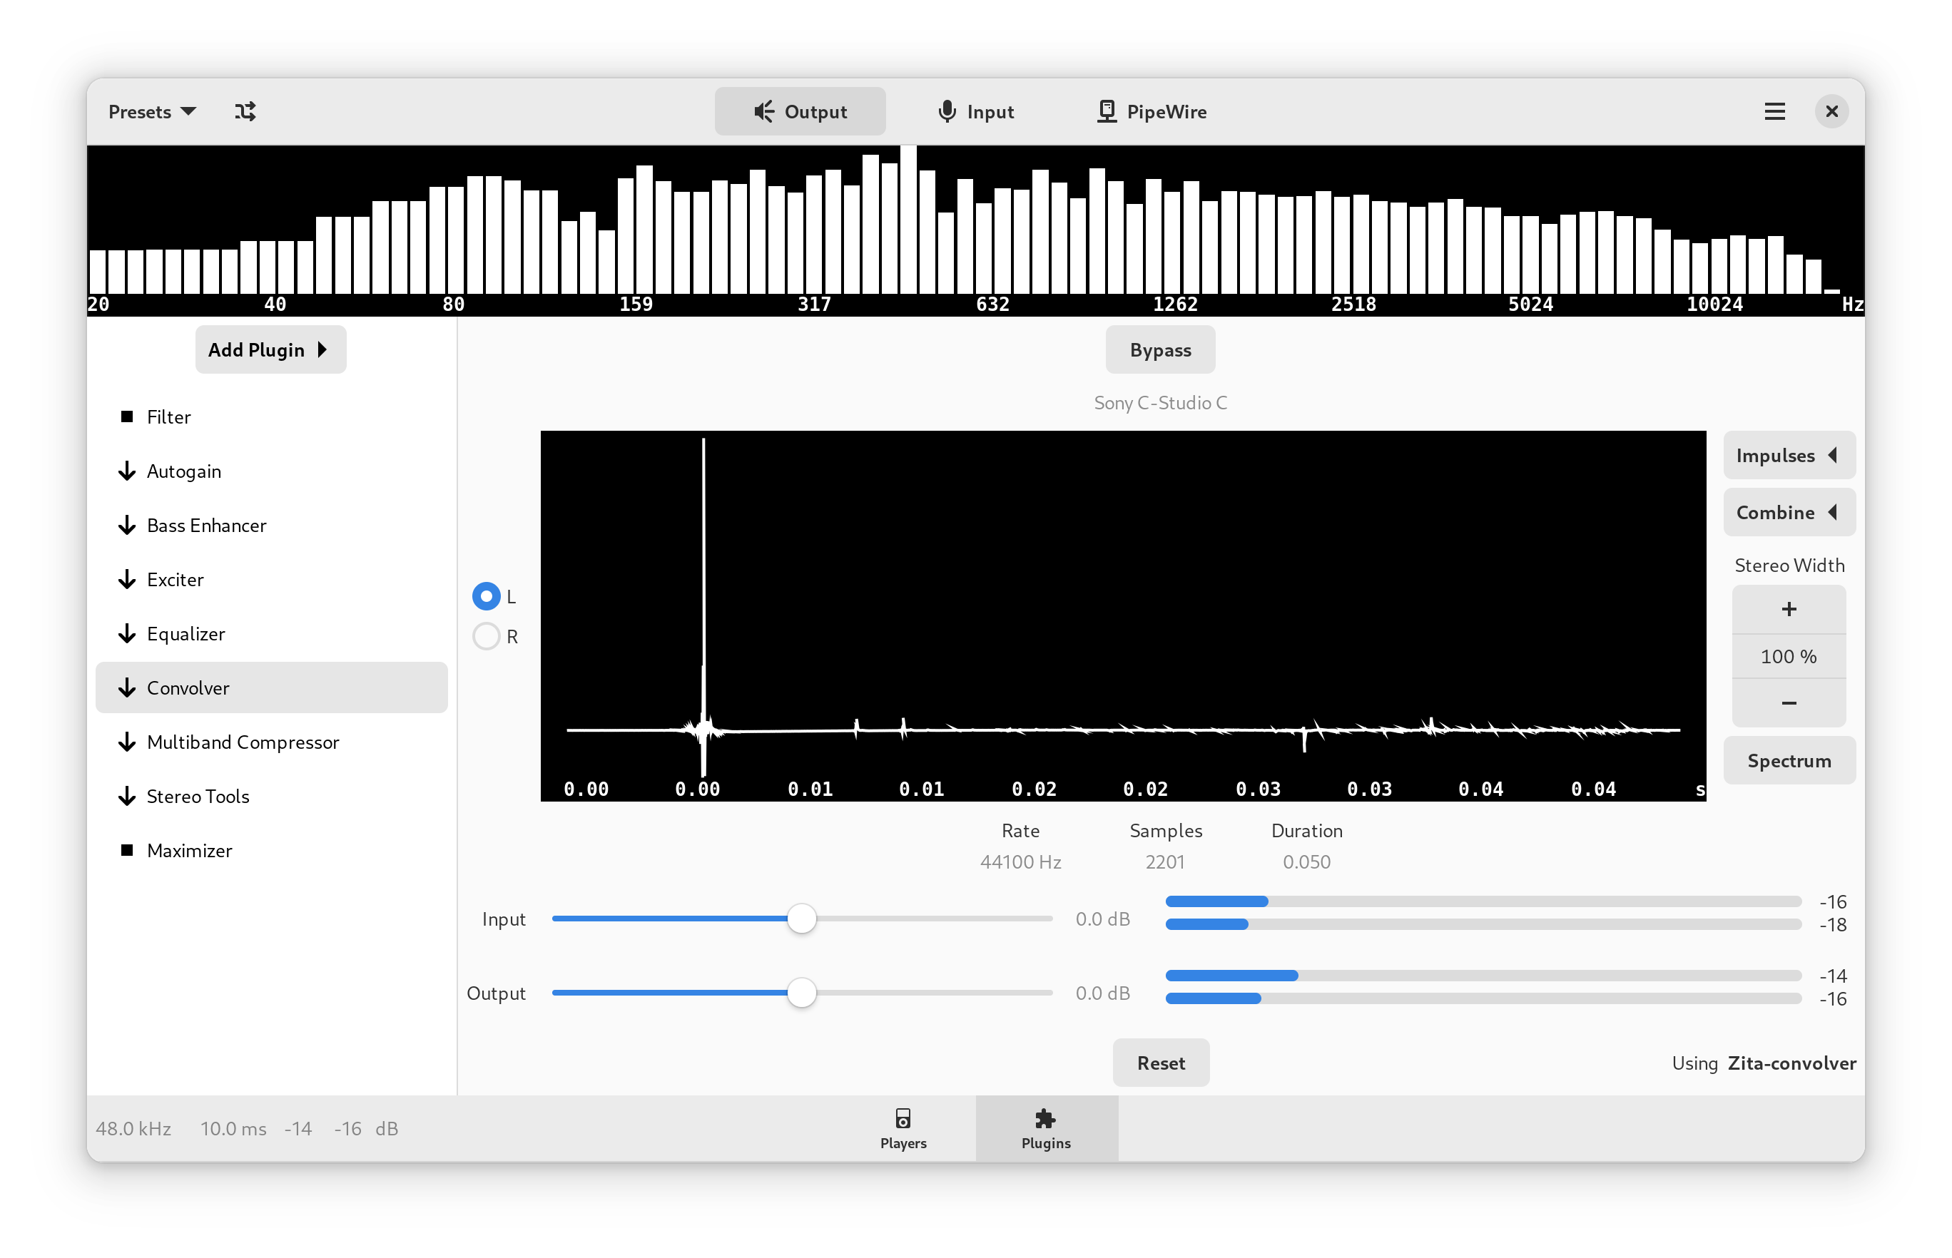Click the Reset button

tap(1160, 1063)
